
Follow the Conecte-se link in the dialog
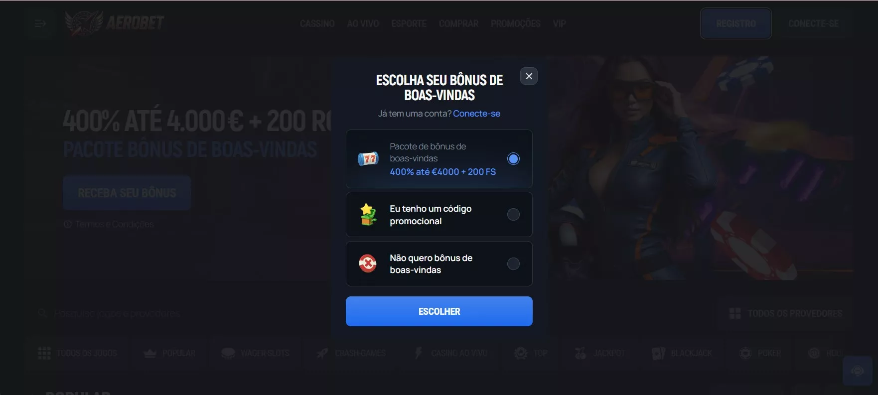476,114
